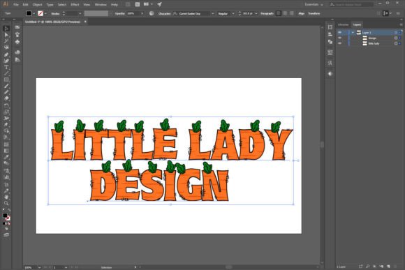405x270 pixels.
Task: Select the Line Segment tool
Action: tap(6, 73)
